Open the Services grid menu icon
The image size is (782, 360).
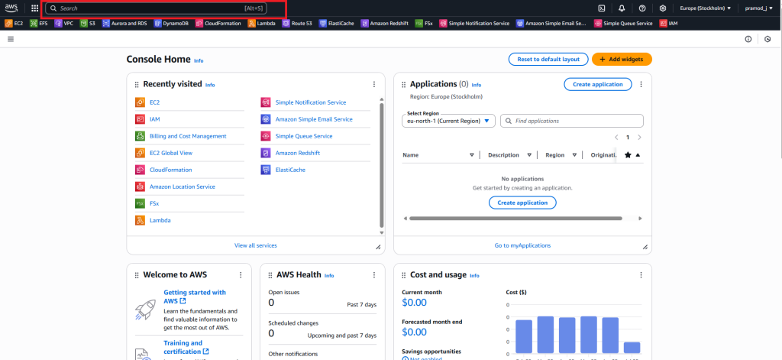tap(34, 8)
